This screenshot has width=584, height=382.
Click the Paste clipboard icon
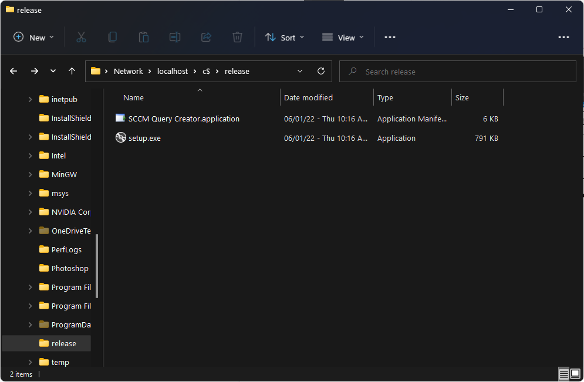click(144, 37)
